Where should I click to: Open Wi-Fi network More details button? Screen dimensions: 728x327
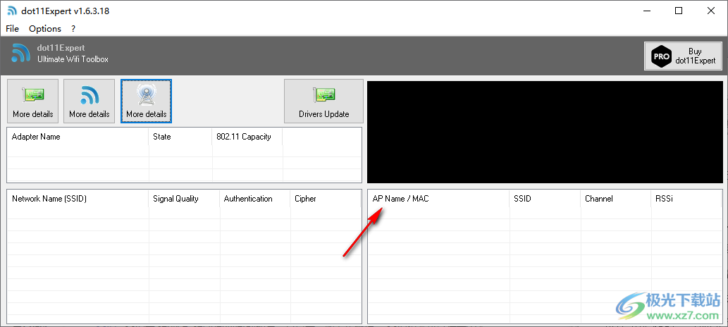[89, 101]
